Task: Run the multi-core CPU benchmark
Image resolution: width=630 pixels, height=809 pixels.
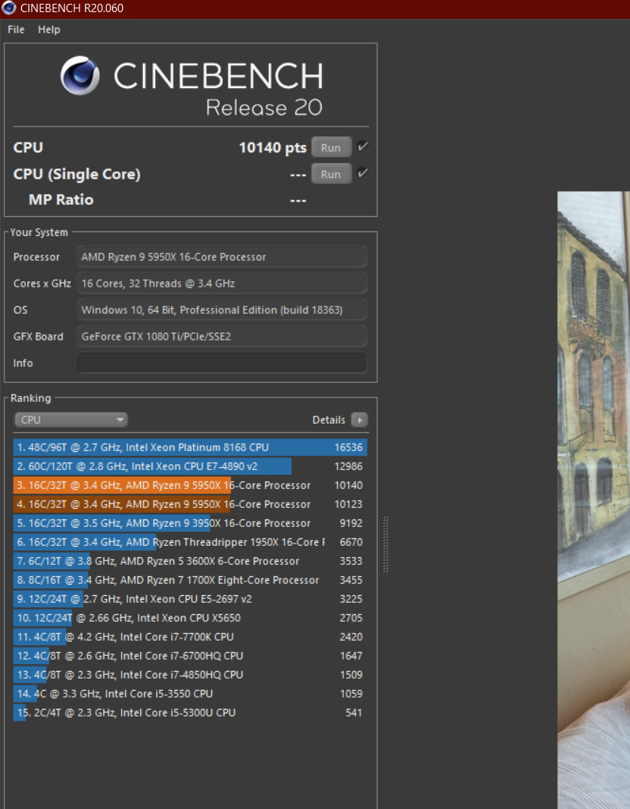Action: 331,148
